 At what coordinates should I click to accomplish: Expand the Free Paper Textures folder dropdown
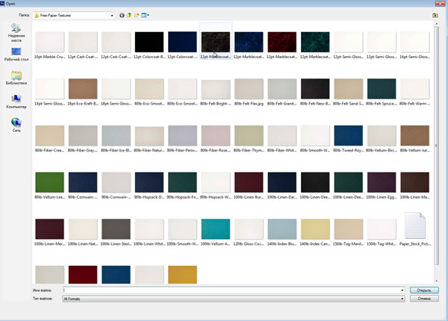[x=112, y=16]
